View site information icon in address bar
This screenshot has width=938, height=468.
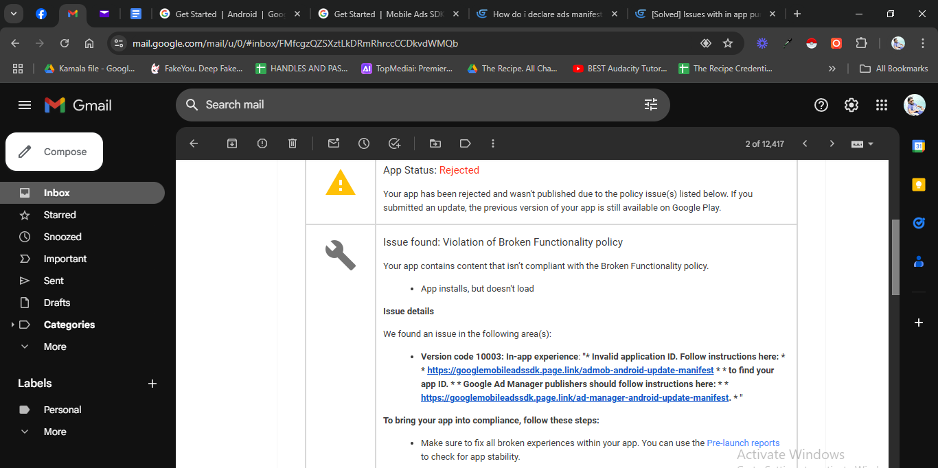(x=119, y=43)
